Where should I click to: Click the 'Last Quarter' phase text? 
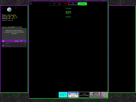(x=12, y=15)
